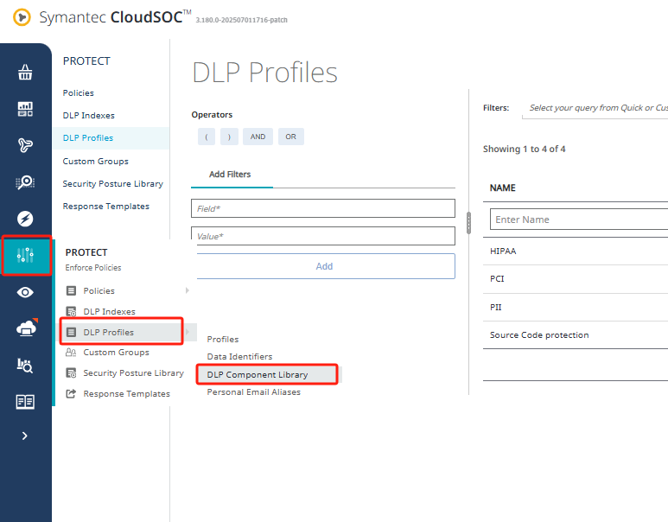The height and width of the screenshot is (522, 668).
Task: Open Response Templates in side panel
Action: tap(106, 207)
